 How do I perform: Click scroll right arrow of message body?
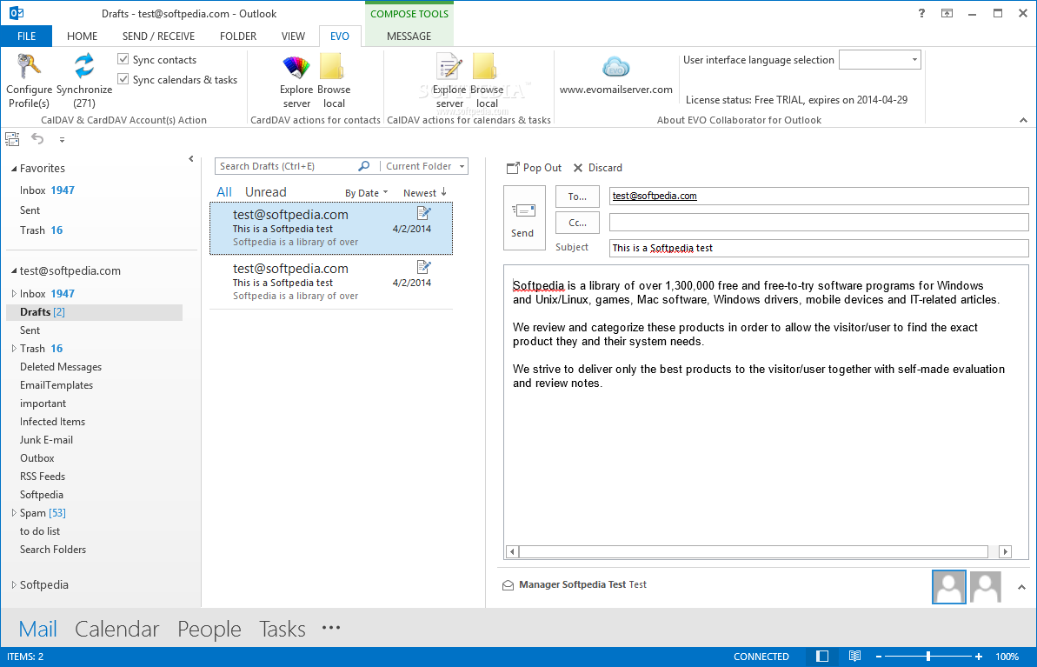1005,552
